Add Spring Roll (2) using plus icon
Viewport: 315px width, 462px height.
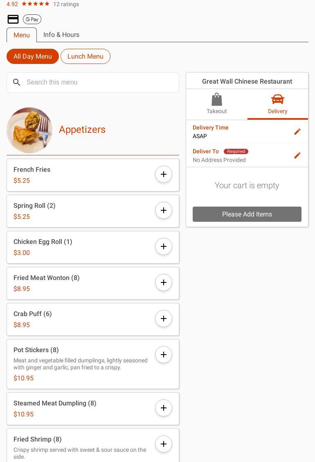pyautogui.click(x=164, y=210)
